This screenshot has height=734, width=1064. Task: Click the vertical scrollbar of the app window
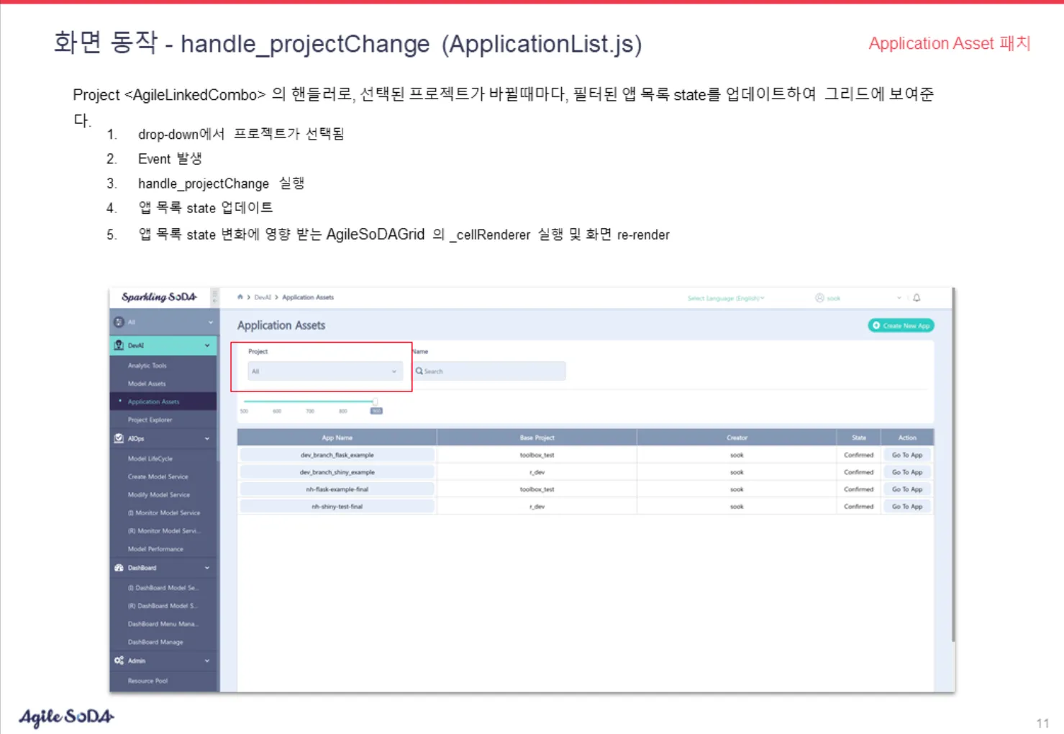953,465
